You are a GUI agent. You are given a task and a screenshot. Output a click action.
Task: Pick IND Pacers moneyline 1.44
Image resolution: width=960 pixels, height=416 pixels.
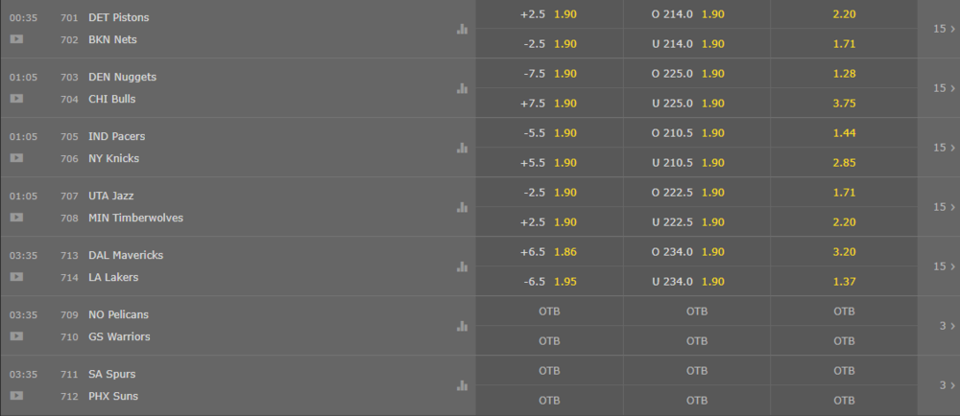click(x=844, y=132)
